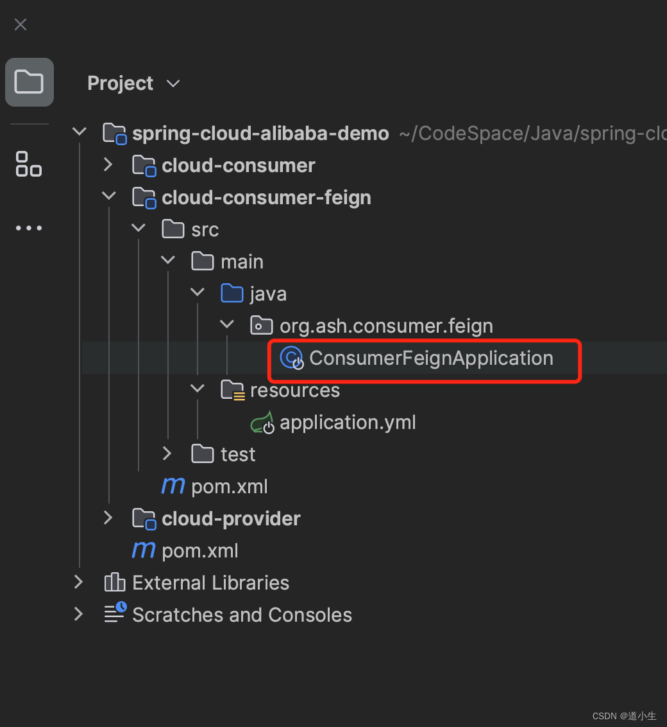This screenshot has height=727, width=667.
Task: Select the org.ash.consumer.feign package
Action: tap(386, 326)
